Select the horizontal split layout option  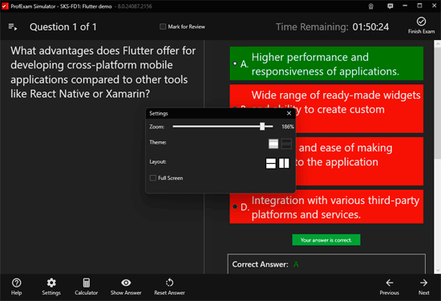click(x=271, y=163)
